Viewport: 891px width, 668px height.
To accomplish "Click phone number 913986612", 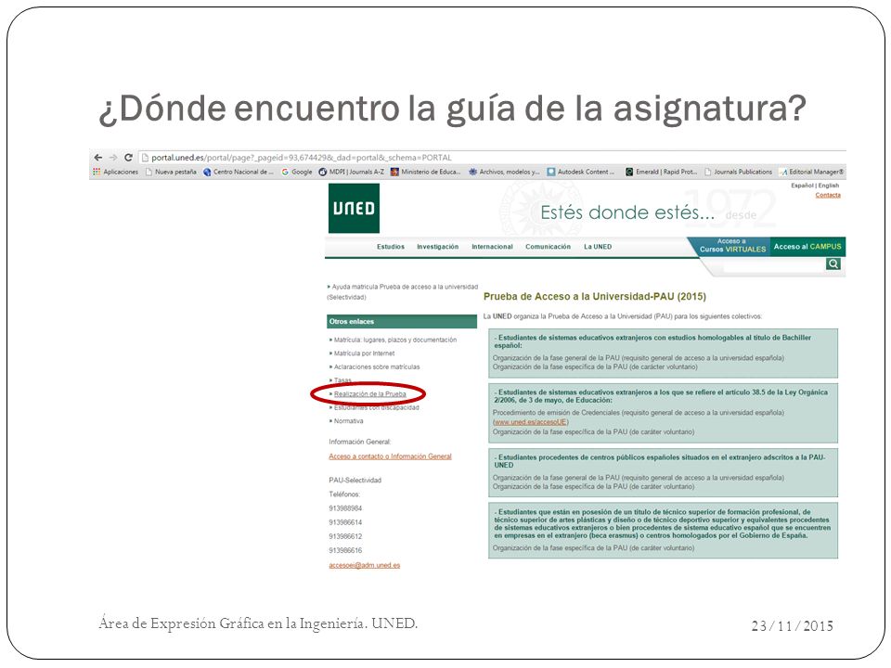I will click(x=345, y=536).
